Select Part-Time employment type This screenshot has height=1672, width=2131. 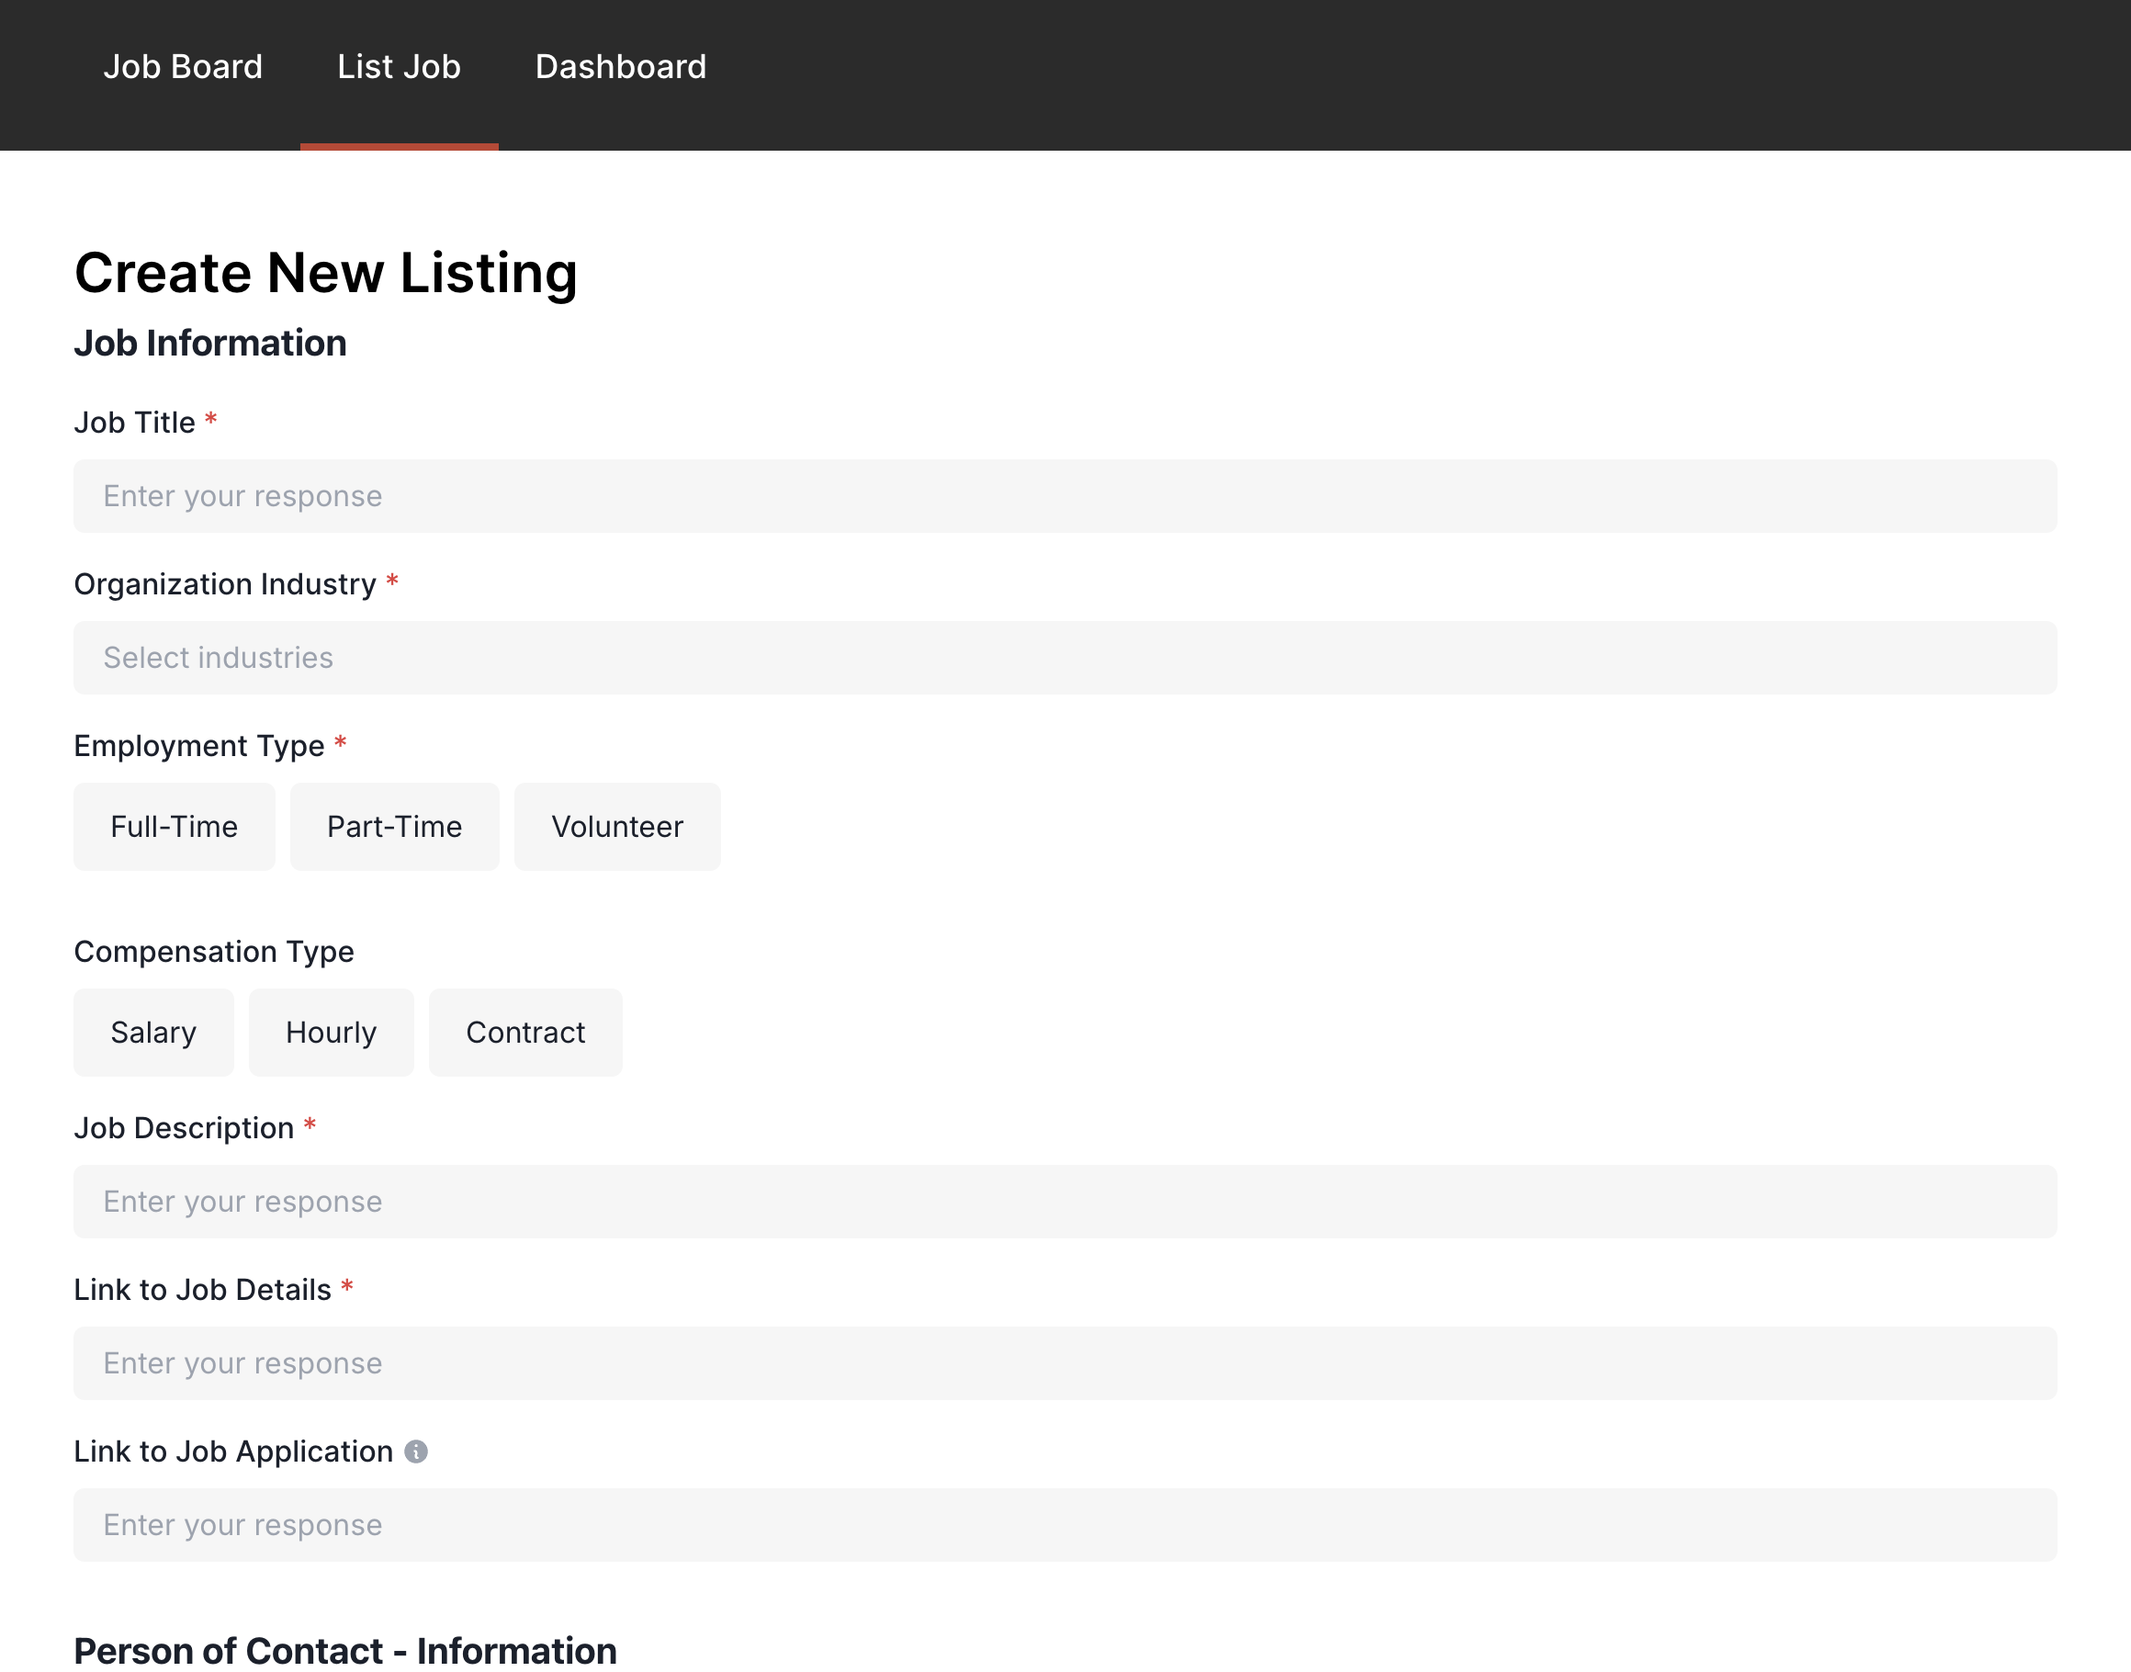394,827
